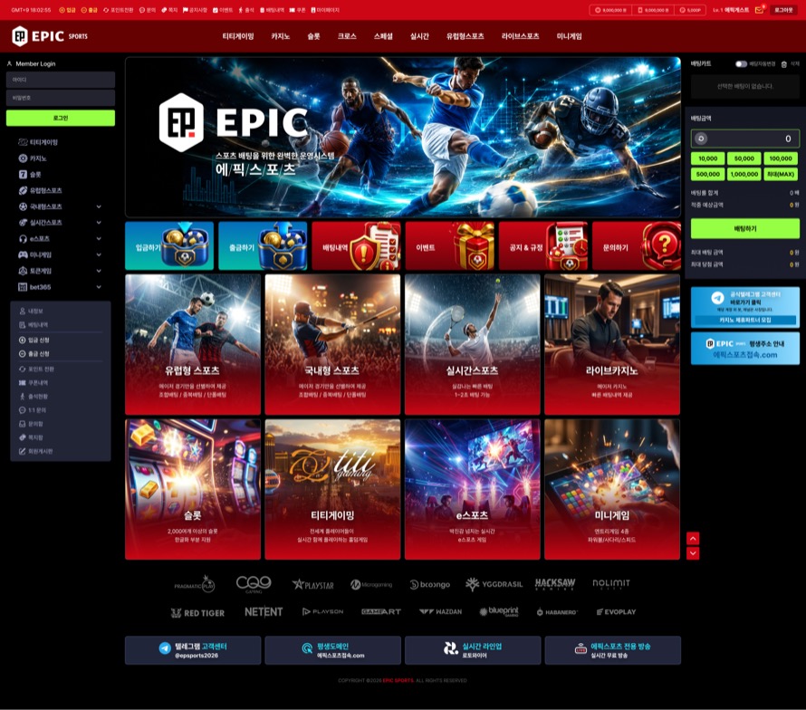Image resolution: width=806 pixels, height=710 pixels.
Task: Click the 아이디 username input field
Action: pyautogui.click(x=61, y=80)
